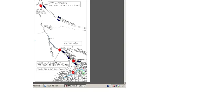Click vertical scrollbar down arrow in Adobe Reader
Screen dimensions: 200x100
(125, 83)
